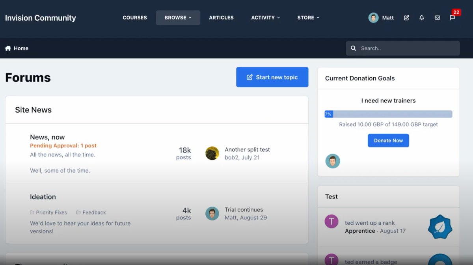This screenshot has width=473, height=265.
Task: Open the Trial continues topic
Action: coord(244,210)
